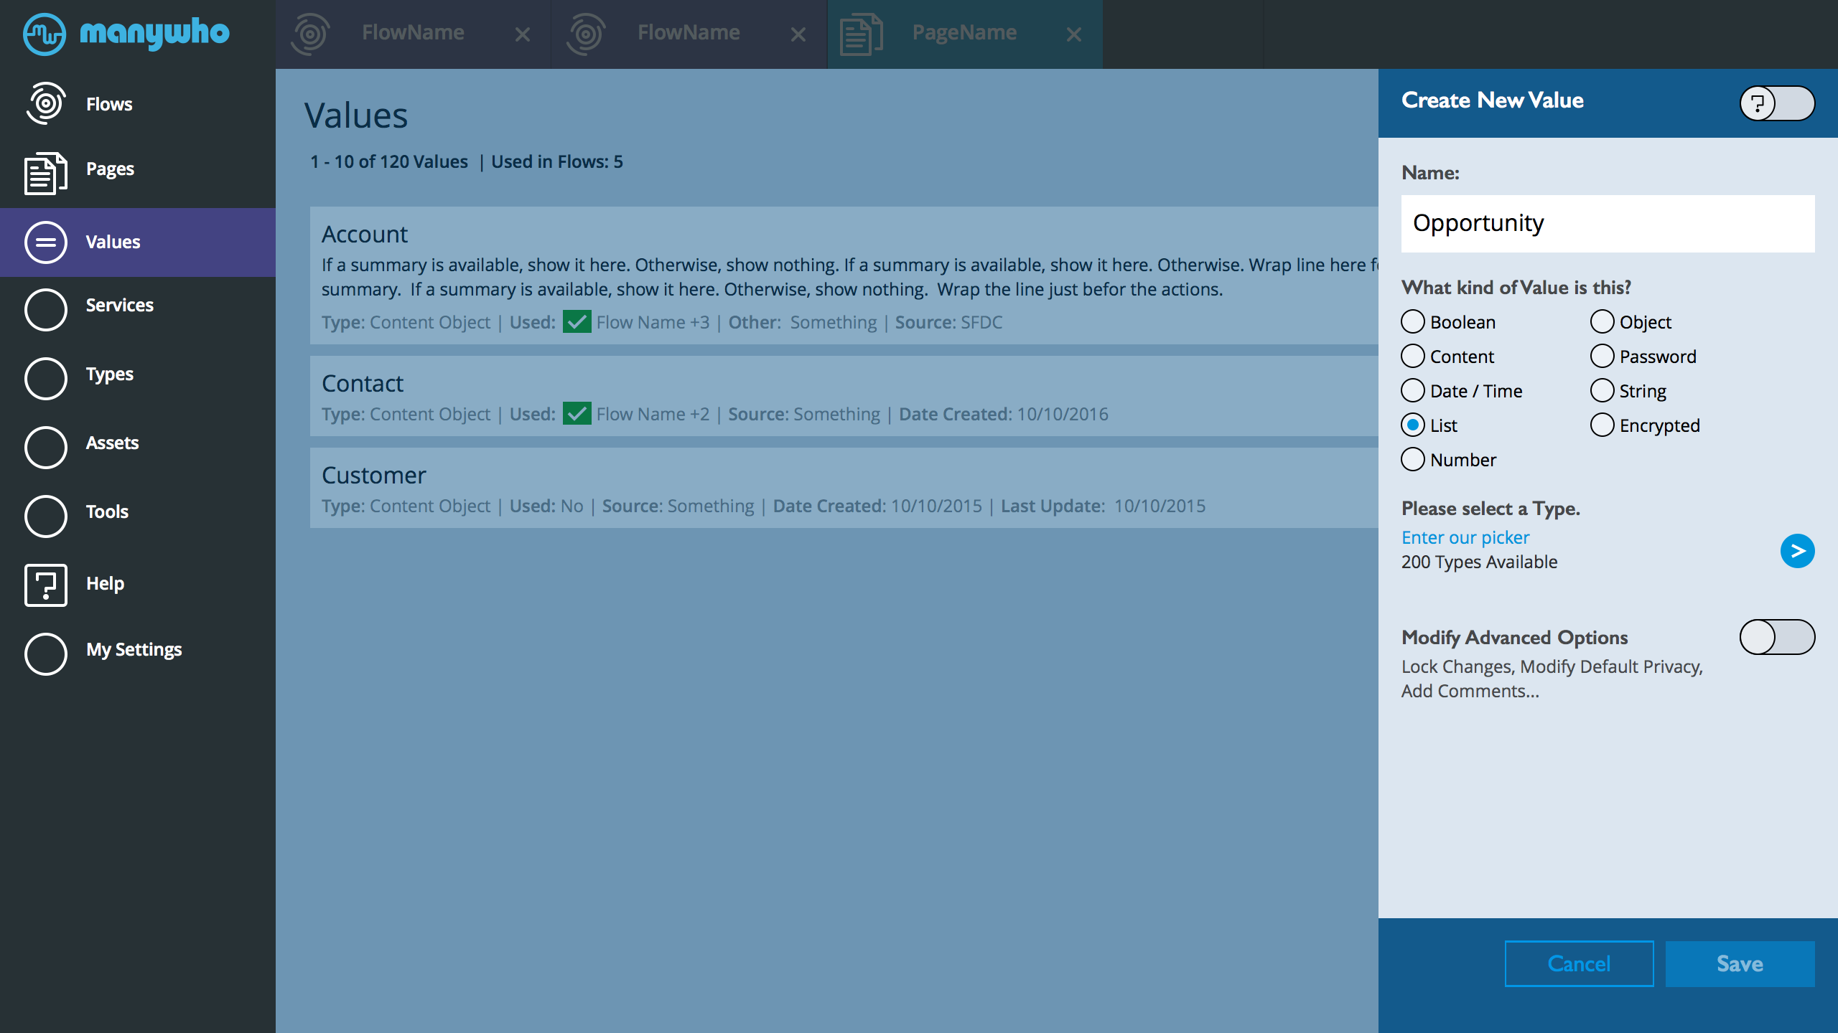Switch to the PageName tab
This screenshot has width=1838, height=1033.
pyautogui.click(x=964, y=33)
